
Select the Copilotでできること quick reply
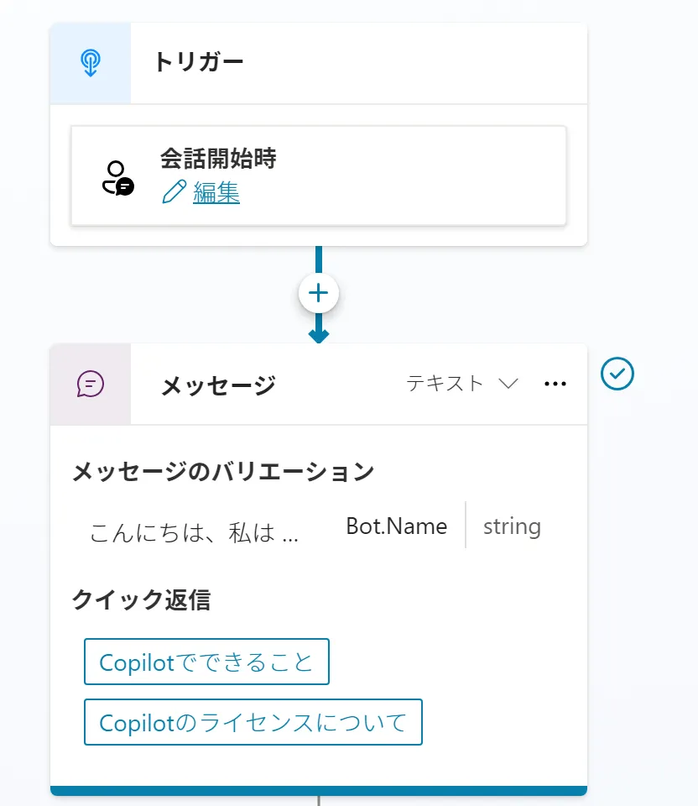click(206, 662)
